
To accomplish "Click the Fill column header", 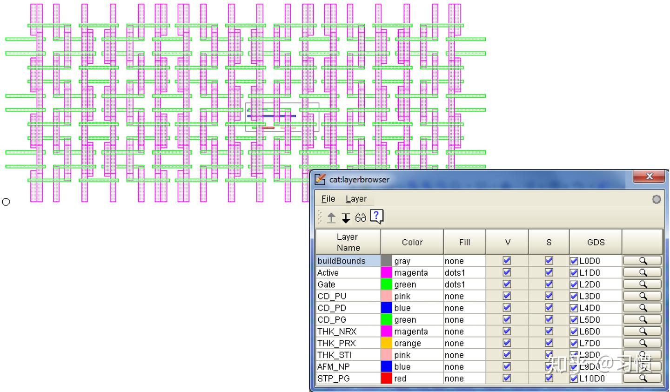I will (464, 242).
